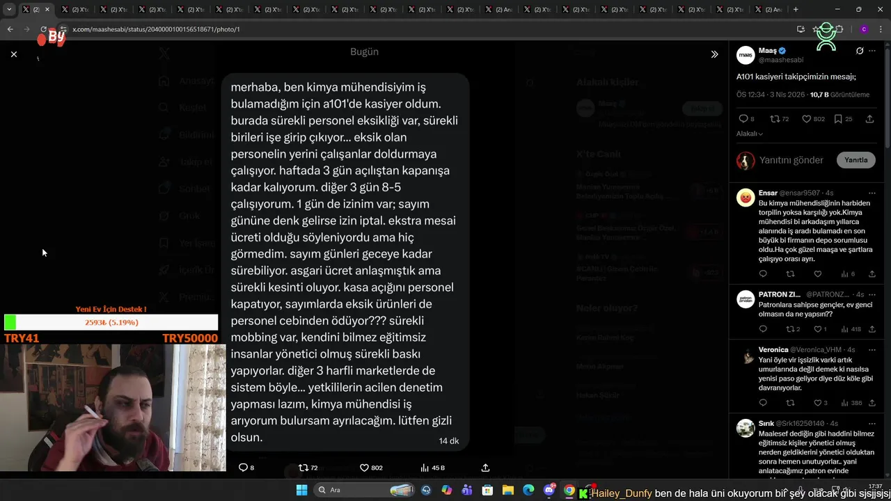Share icon below the photo
This screenshot has width=891, height=501.
[x=485, y=468]
